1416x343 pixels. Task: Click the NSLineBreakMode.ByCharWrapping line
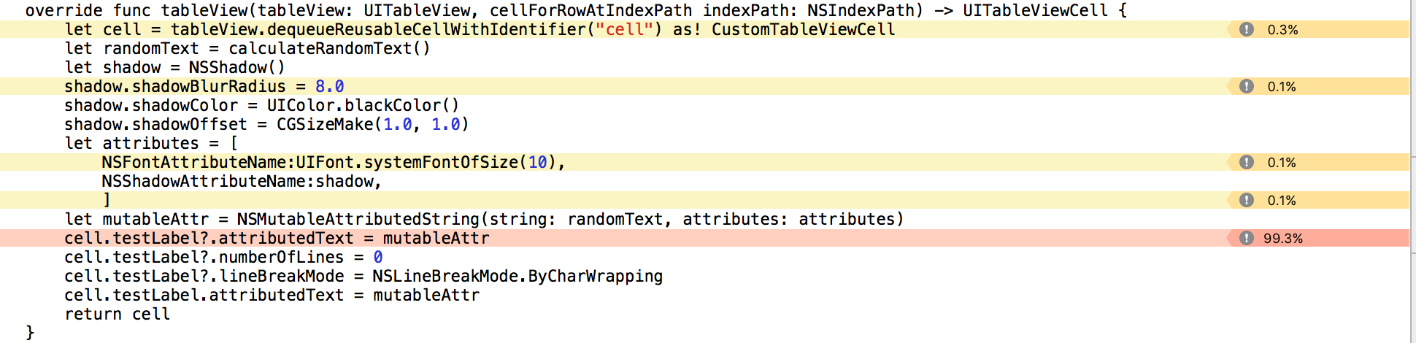point(363,276)
